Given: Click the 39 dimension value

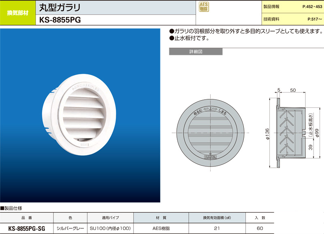Looking at the screenshot, I should (310, 147).
